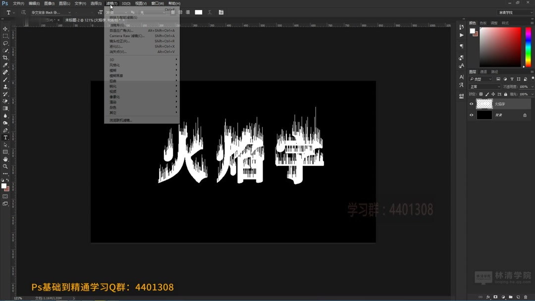535x301 pixels.
Task: Hide the 火焰字 layer
Action: pyautogui.click(x=472, y=103)
